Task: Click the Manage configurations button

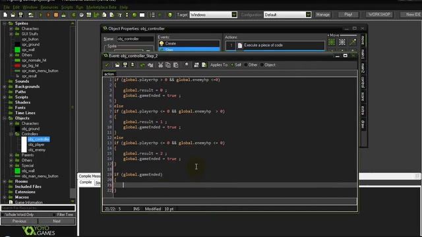Action: 322,14
